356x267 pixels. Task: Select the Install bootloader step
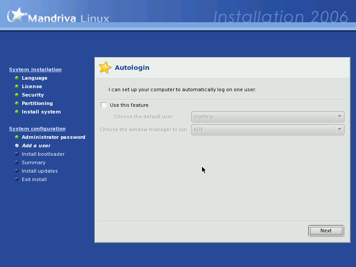click(43, 154)
